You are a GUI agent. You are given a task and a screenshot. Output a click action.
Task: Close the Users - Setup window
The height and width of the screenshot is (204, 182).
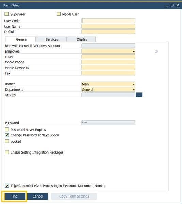pyautogui.click(x=178, y=5)
